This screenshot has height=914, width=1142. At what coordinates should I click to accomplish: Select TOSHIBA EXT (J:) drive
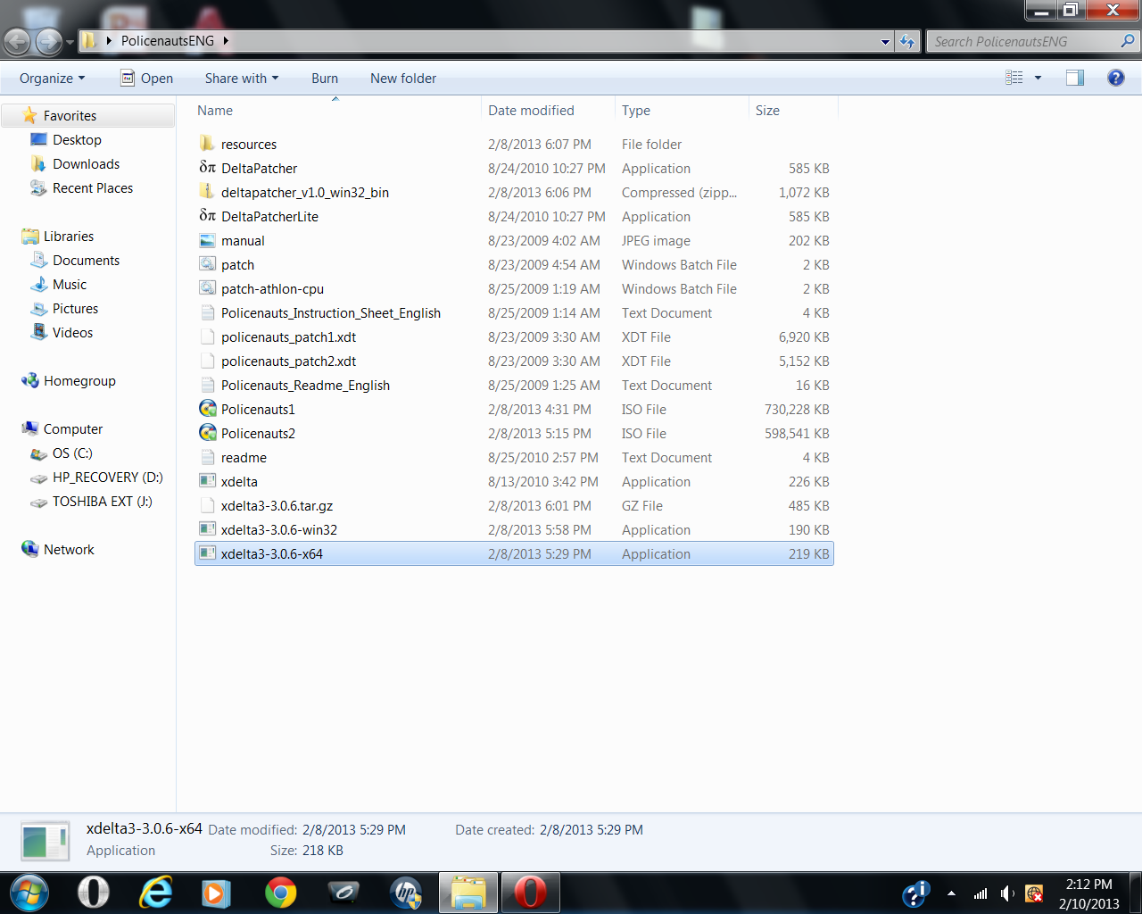click(x=102, y=502)
